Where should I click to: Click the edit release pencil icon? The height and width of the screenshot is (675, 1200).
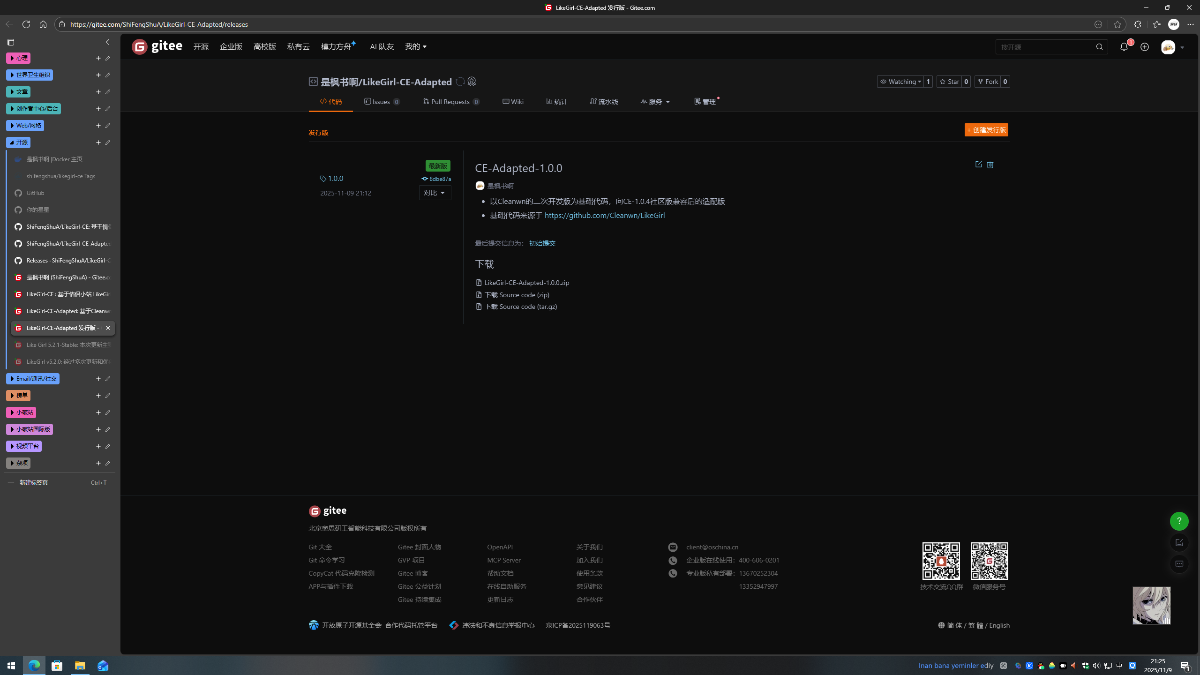pos(978,165)
